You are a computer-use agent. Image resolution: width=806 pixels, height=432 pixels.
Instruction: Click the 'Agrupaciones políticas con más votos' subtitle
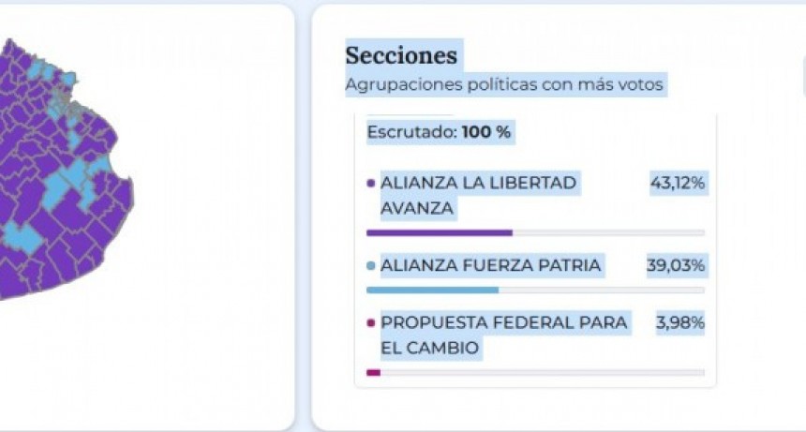[504, 85]
